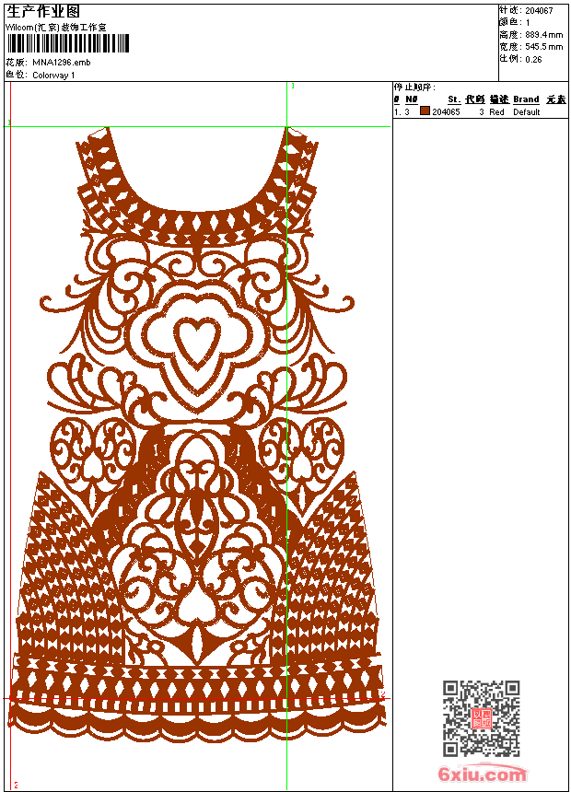Screen dimensions: 571x792
Task: Click the red seal stamp inside QR code
Action: tap(480, 719)
